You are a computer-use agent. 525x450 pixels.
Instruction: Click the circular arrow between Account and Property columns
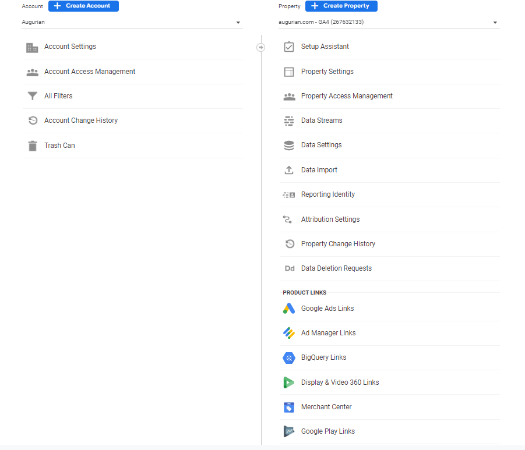point(261,48)
